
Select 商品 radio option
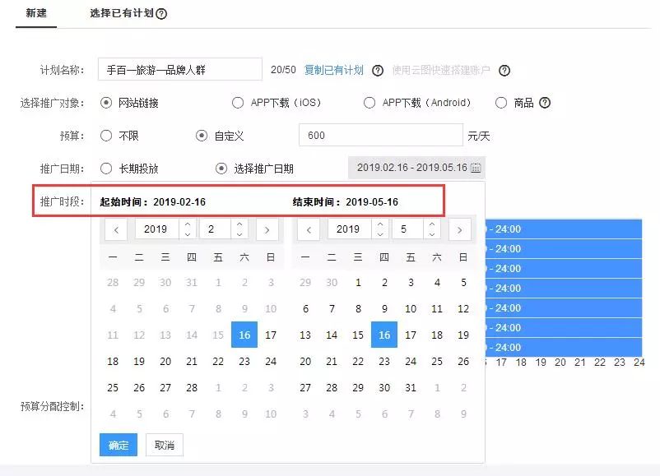pos(501,103)
